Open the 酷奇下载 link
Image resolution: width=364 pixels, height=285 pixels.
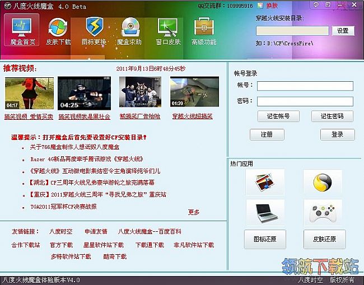click(115, 256)
